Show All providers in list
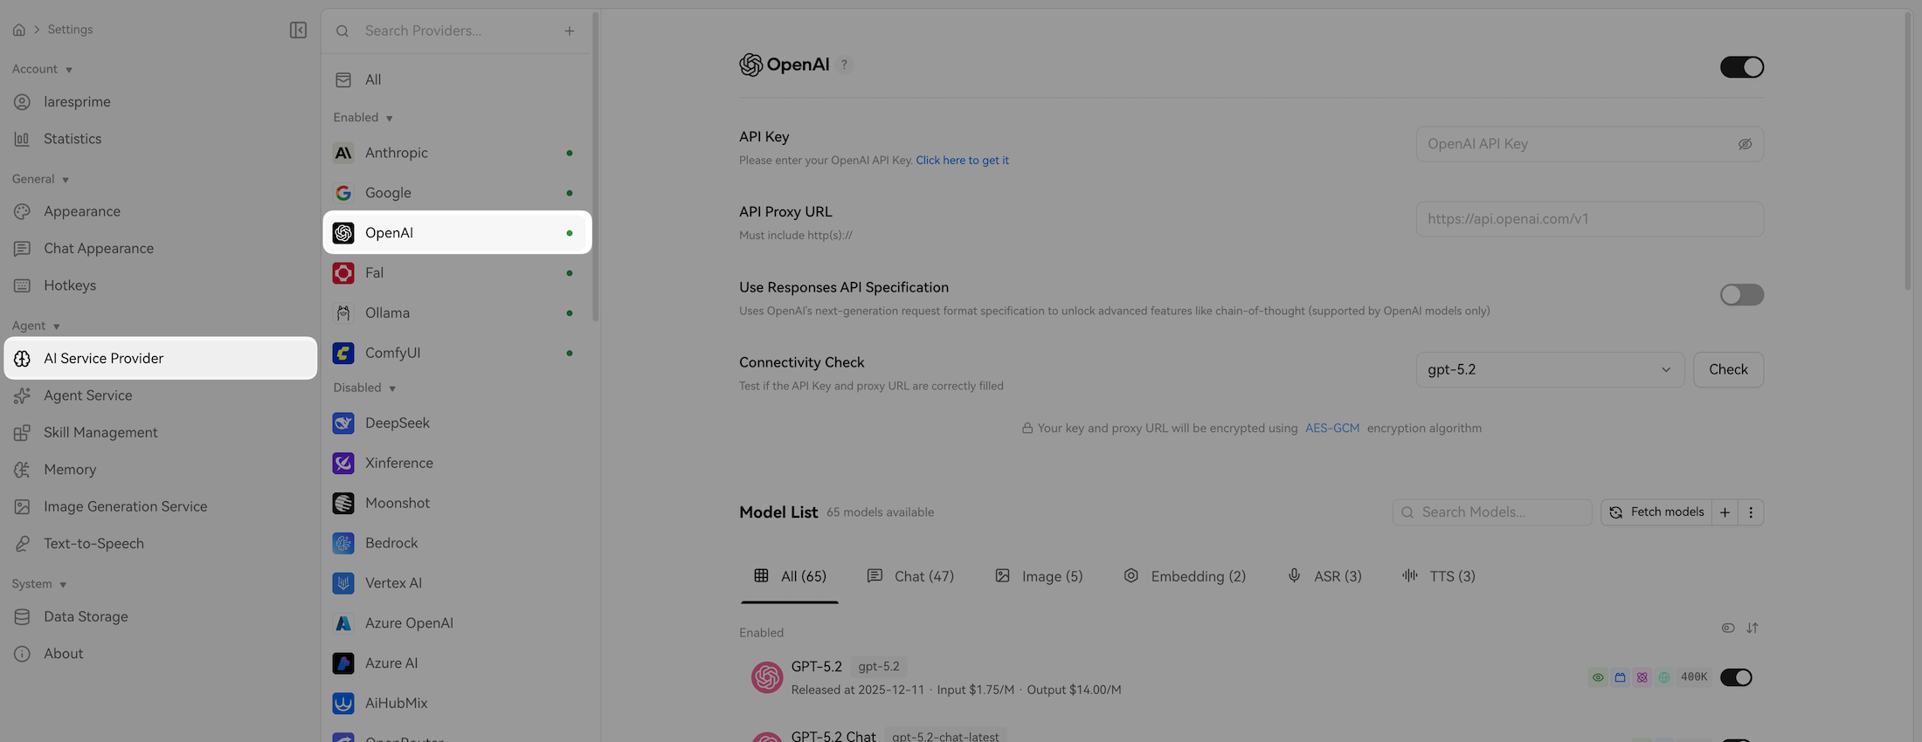Image resolution: width=1922 pixels, height=742 pixels. [x=458, y=80]
